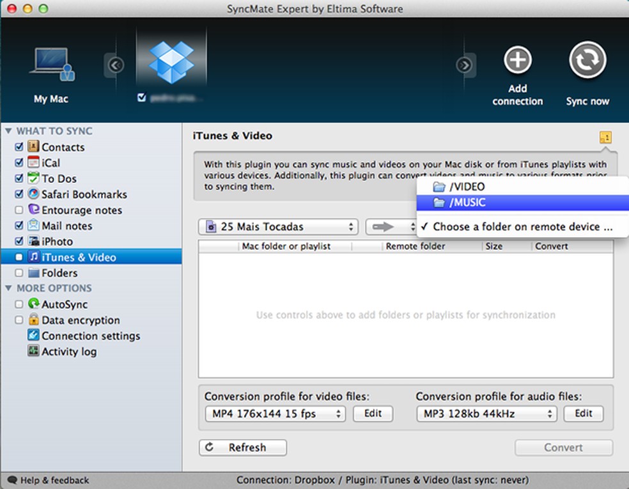Click the iPhoto camera icon
The image size is (629, 489).
click(x=33, y=241)
